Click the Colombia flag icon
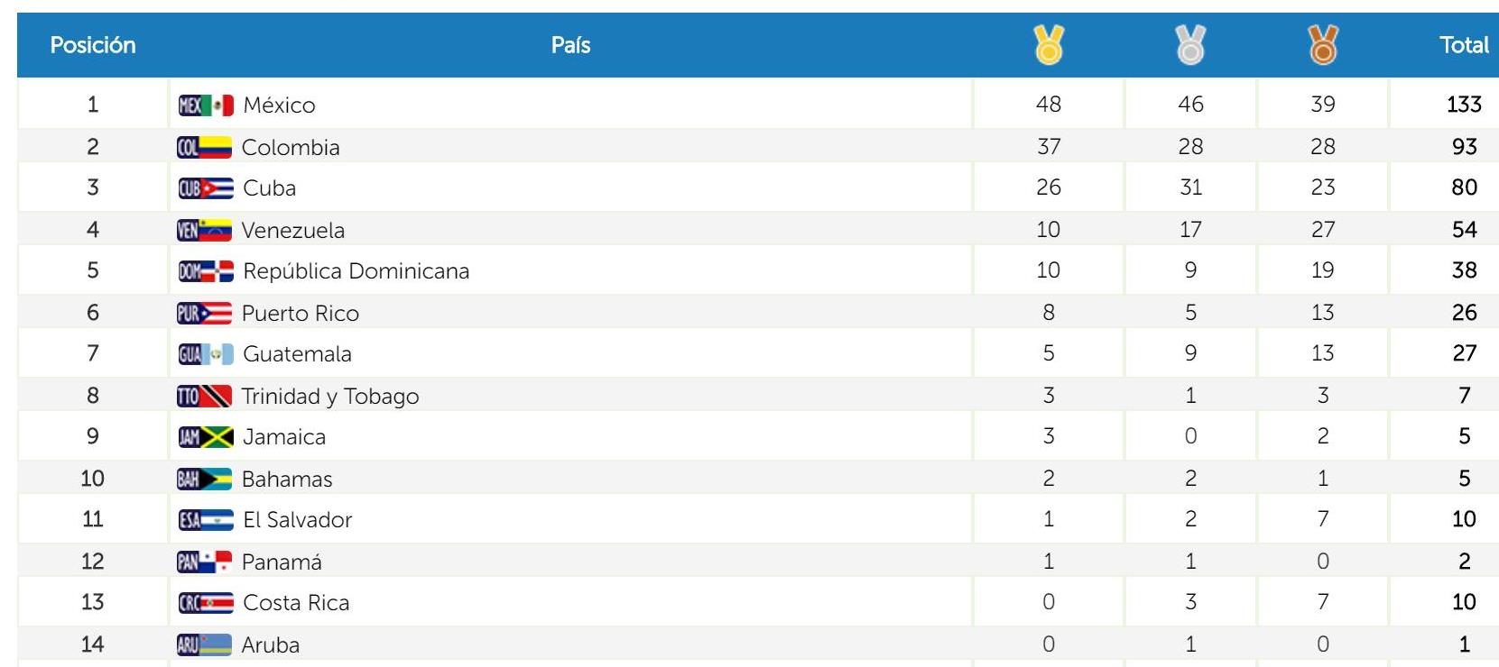The width and height of the screenshot is (1499, 667). coord(205,148)
